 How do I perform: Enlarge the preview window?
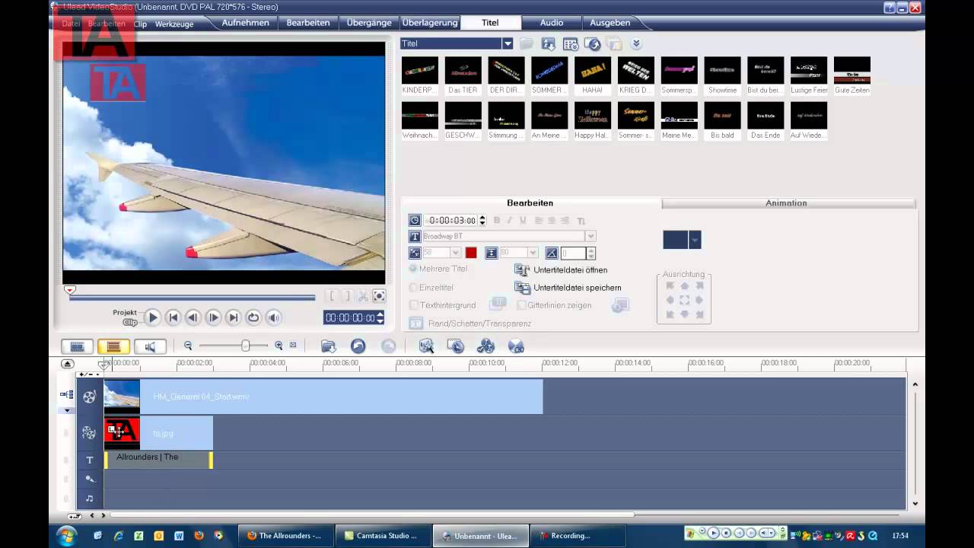coord(379,296)
